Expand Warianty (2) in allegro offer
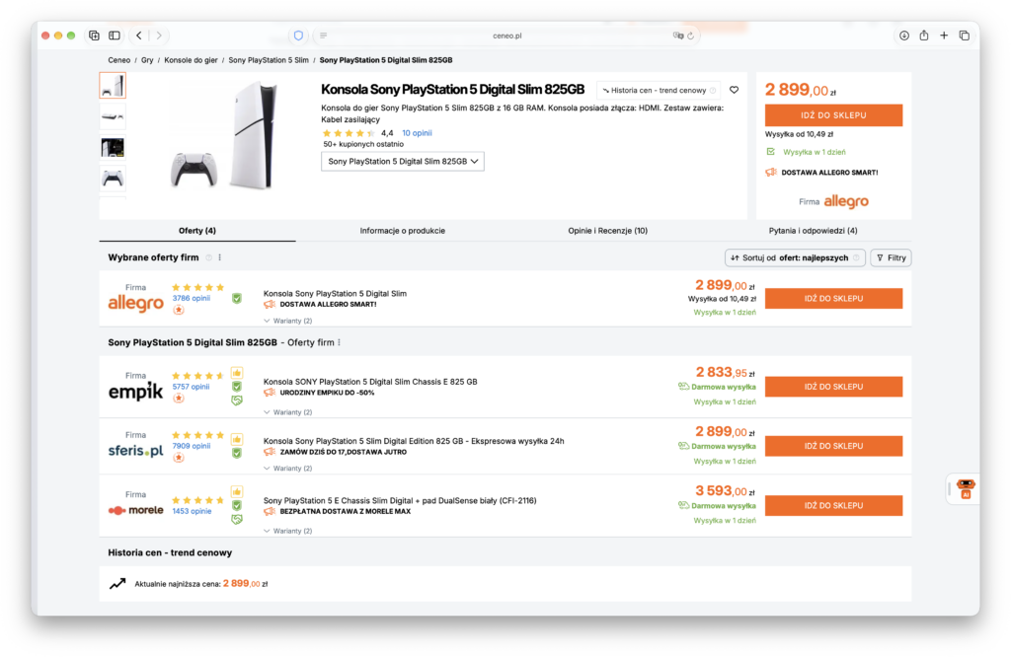The height and width of the screenshot is (657, 1011). tap(287, 321)
